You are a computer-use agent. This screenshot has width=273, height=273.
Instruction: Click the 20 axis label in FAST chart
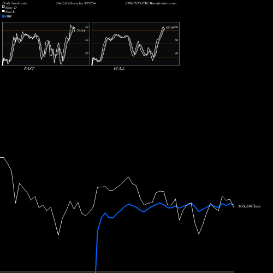click(x=87, y=53)
